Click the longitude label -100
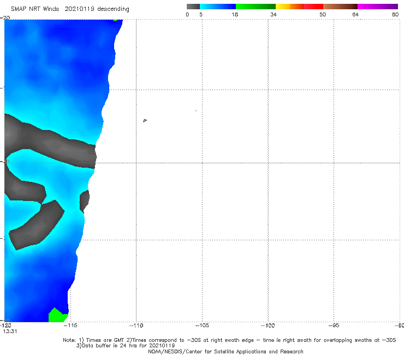404x355 pixels. click(x=268, y=326)
